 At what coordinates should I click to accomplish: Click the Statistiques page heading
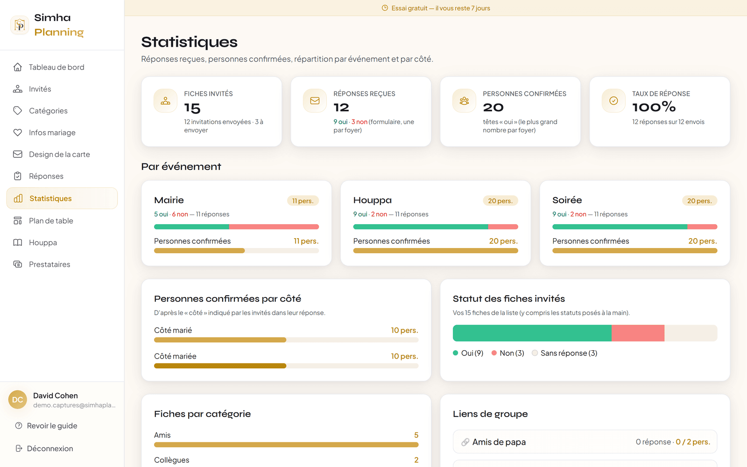tap(190, 42)
